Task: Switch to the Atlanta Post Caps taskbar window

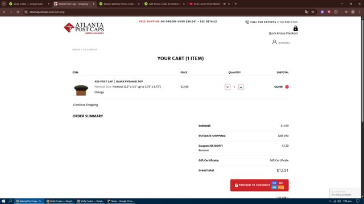Action: [29, 201]
